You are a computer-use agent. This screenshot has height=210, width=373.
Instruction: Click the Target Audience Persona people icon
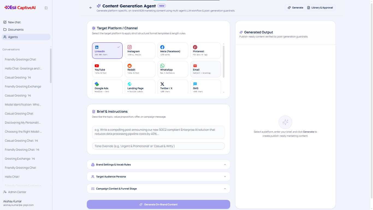pos(93,177)
